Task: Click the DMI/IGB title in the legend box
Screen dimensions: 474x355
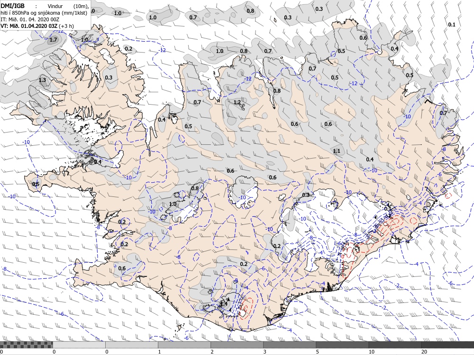Action: coord(13,6)
